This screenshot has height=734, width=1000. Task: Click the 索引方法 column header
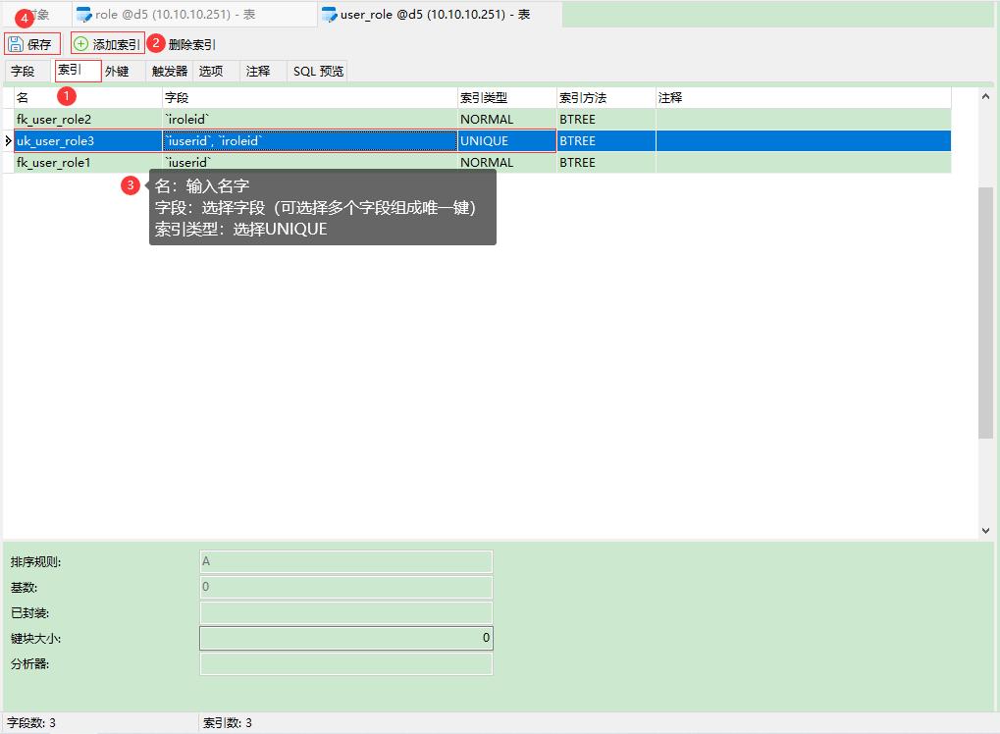605,97
